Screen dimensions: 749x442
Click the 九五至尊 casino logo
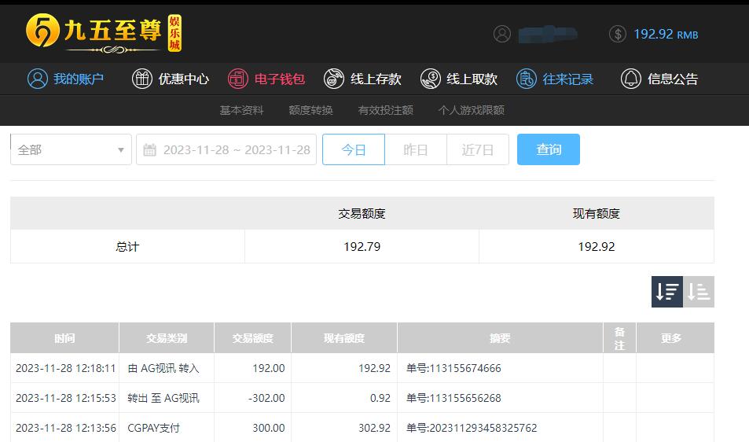click(x=104, y=33)
